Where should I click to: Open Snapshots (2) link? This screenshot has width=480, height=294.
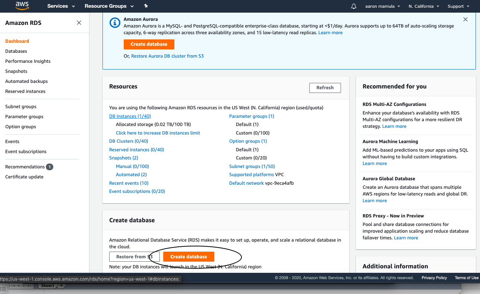(124, 158)
